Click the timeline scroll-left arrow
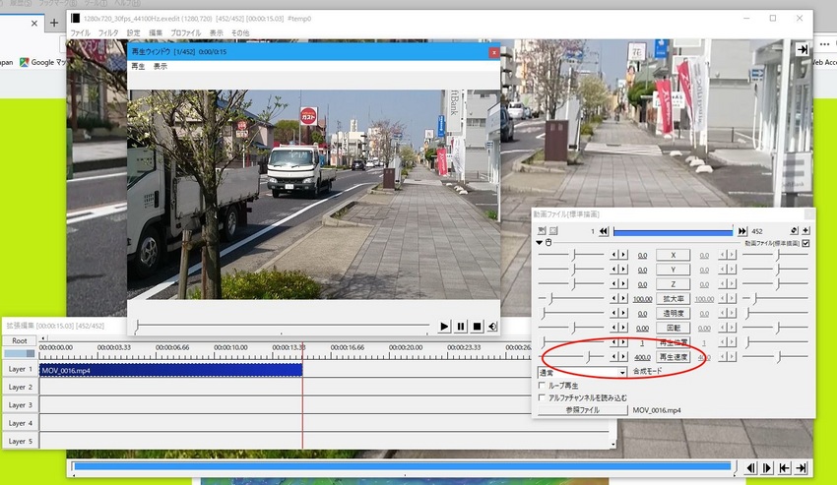This screenshot has height=485, width=837. pos(42,337)
